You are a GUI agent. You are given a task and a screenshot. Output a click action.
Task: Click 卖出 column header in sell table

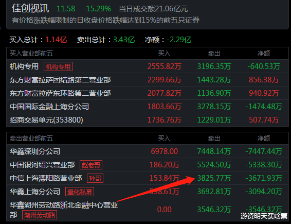(x=214, y=139)
